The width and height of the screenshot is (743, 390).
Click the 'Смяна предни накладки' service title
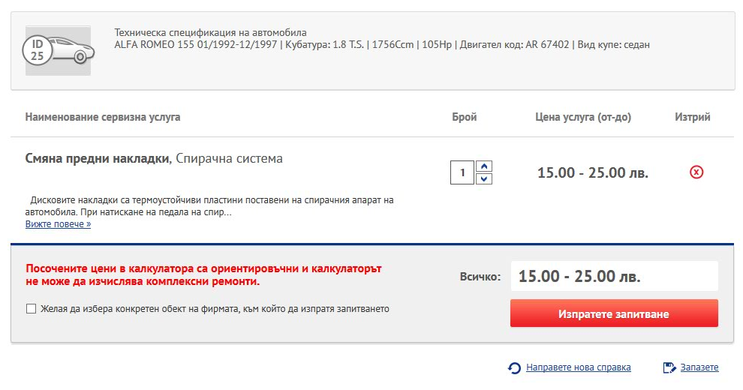click(97, 158)
